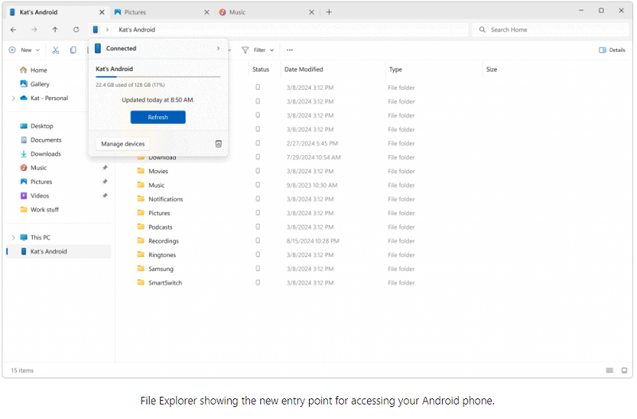
Task: Unpin Pictures using its pin icon
Action: 105,182
